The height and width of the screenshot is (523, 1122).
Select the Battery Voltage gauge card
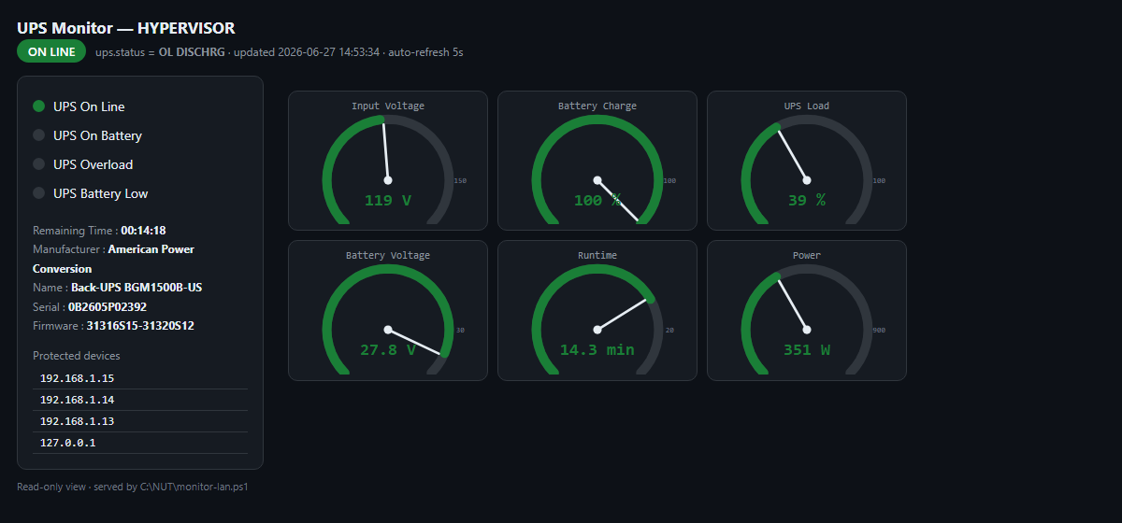pyautogui.click(x=388, y=310)
